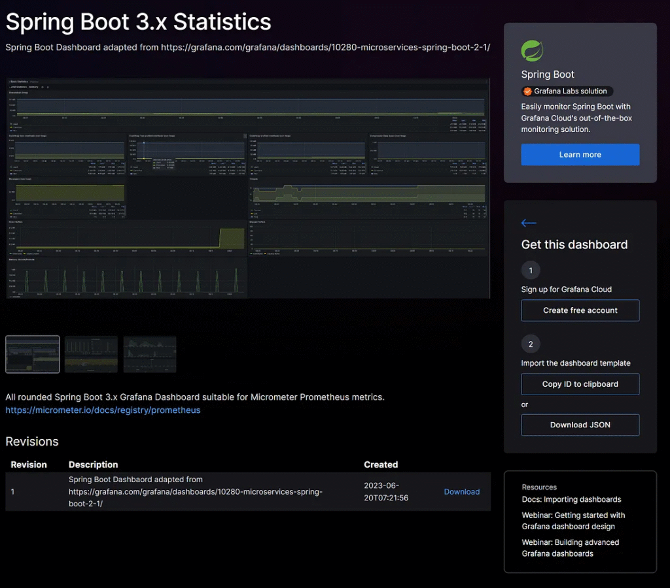The width and height of the screenshot is (670, 588).
Task: Click Create free account button
Action: click(x=580, y=310)
